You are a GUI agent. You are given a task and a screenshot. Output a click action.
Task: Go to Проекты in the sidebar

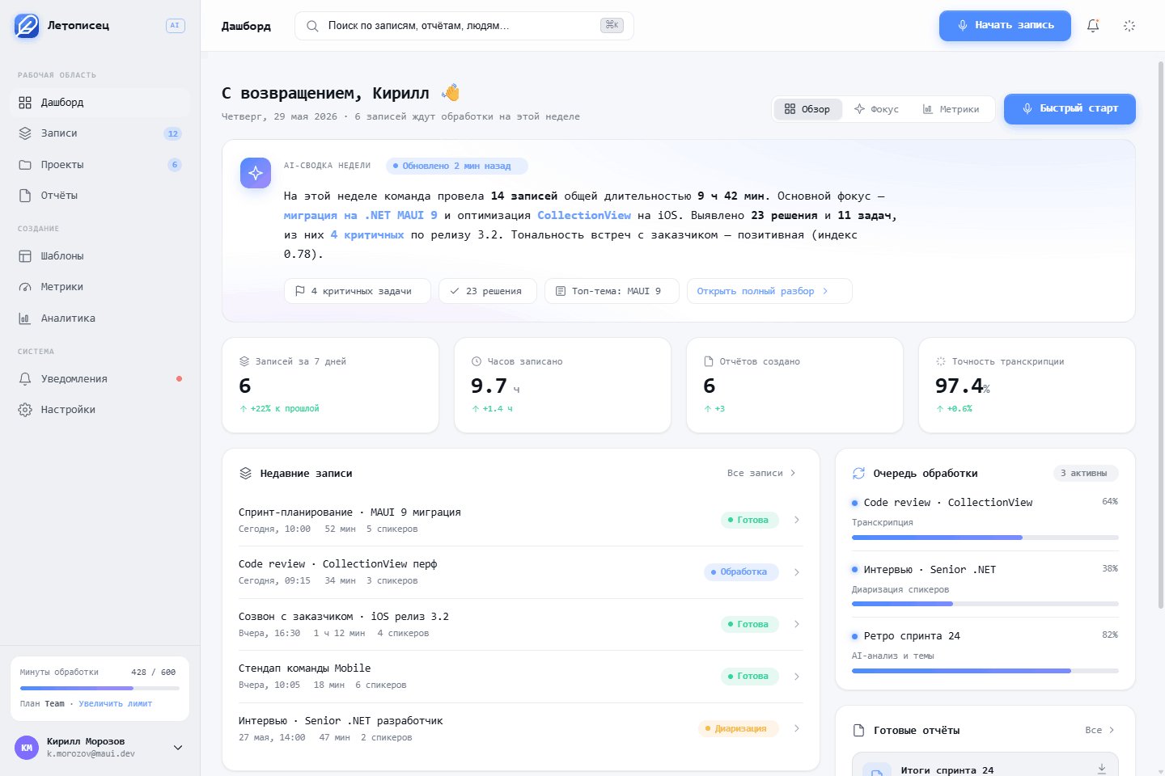click(100, 165)
